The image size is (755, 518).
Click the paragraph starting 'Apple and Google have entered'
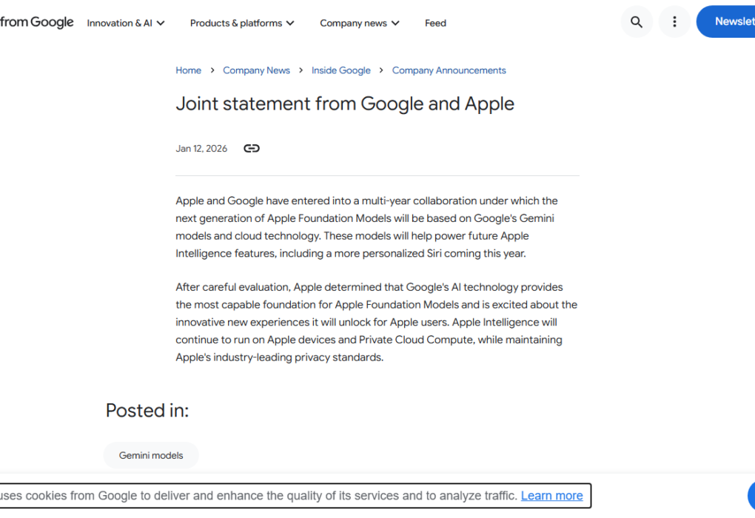pos(366,226)
